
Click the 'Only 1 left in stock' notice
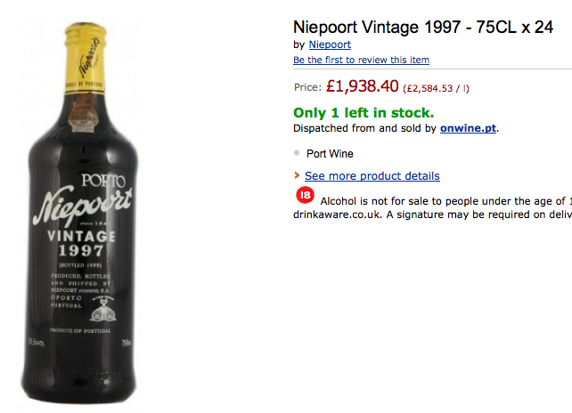(364, 113)
